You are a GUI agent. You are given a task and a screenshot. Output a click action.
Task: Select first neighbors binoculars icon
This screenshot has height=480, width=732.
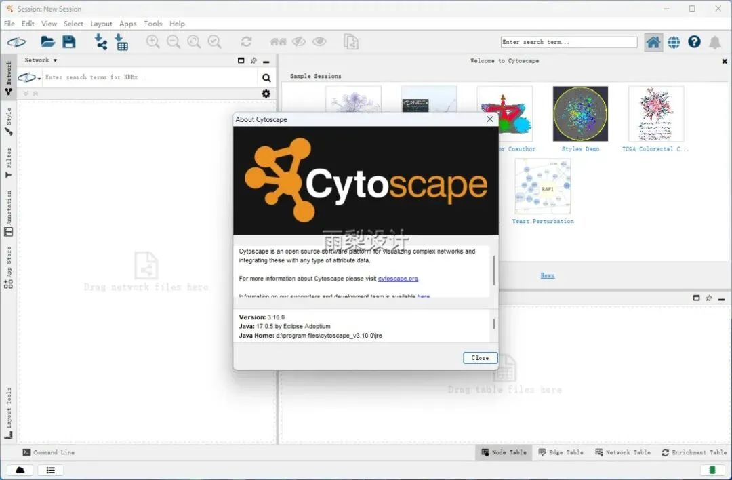(279, 42)
